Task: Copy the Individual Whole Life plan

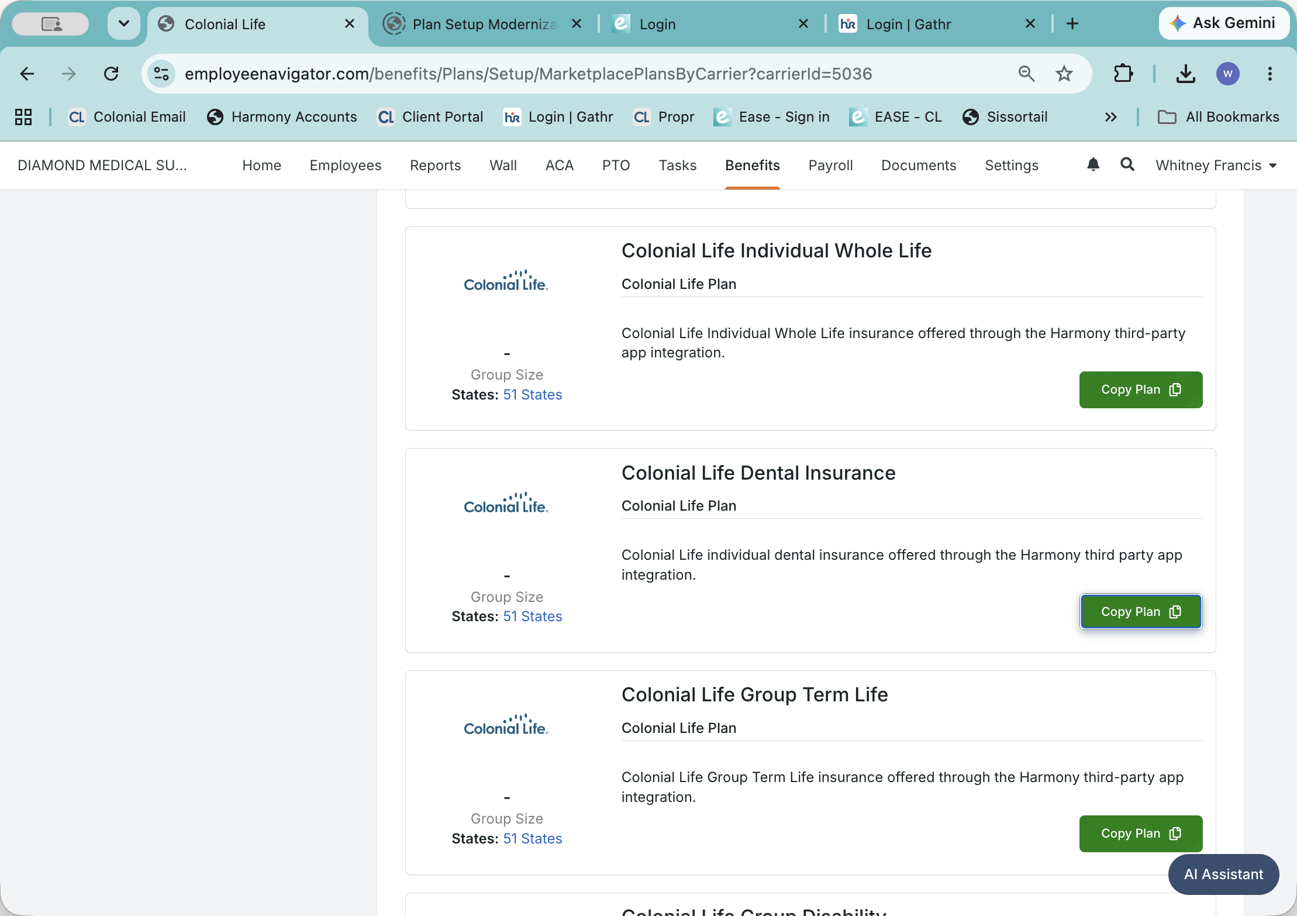Action: tap(1141, 390)
